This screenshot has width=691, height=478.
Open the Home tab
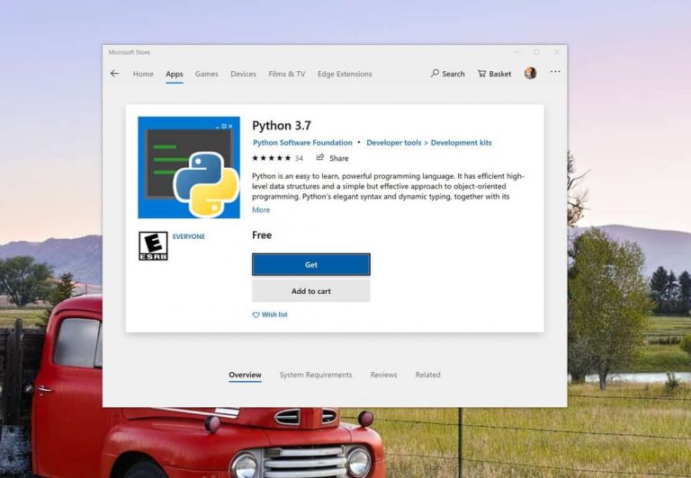click(143, 74)
